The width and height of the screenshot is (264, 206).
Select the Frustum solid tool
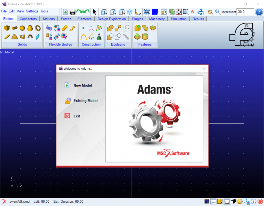[30, 28]
